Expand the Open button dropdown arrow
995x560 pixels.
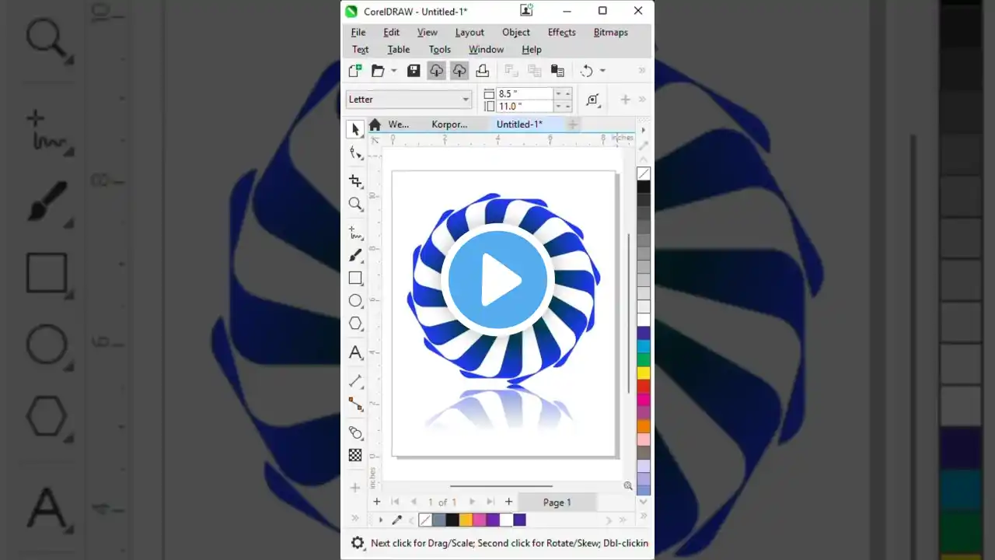click(393, 71)
